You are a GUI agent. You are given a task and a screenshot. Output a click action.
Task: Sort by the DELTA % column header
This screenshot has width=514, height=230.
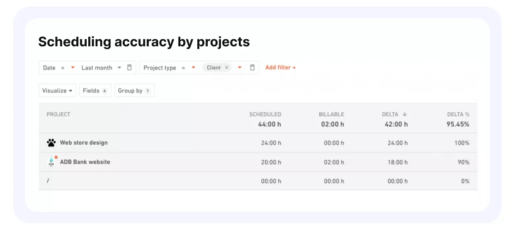point(458,114)
